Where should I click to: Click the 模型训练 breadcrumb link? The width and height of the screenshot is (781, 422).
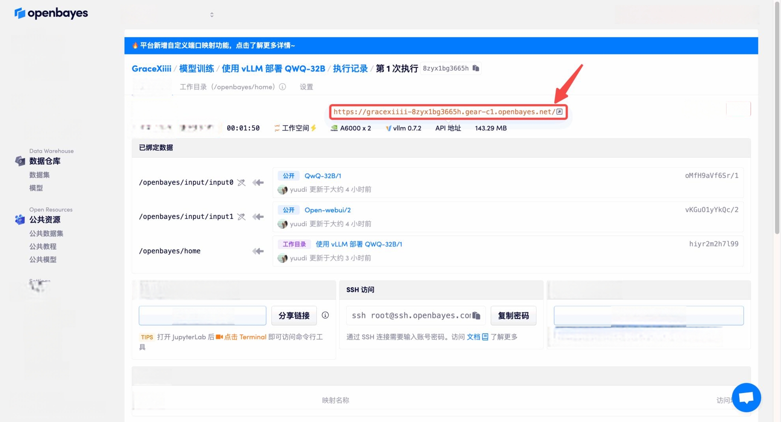point(196,69)
